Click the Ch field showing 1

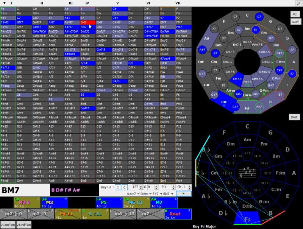[185, 187]
